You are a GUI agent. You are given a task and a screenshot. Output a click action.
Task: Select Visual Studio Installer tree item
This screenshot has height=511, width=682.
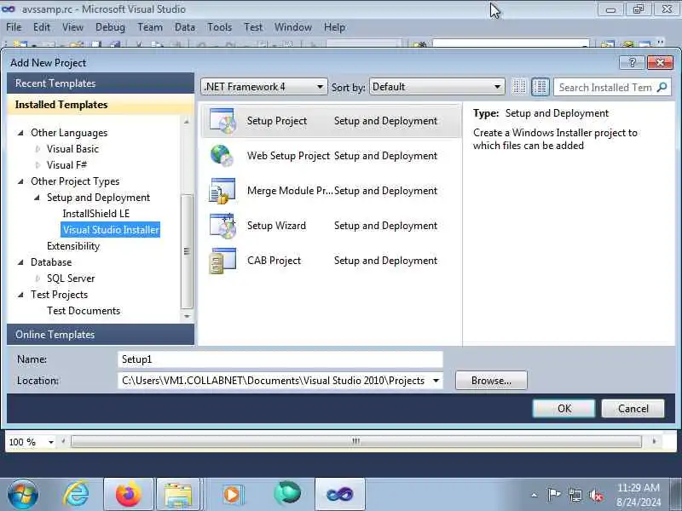coord(111,230)
